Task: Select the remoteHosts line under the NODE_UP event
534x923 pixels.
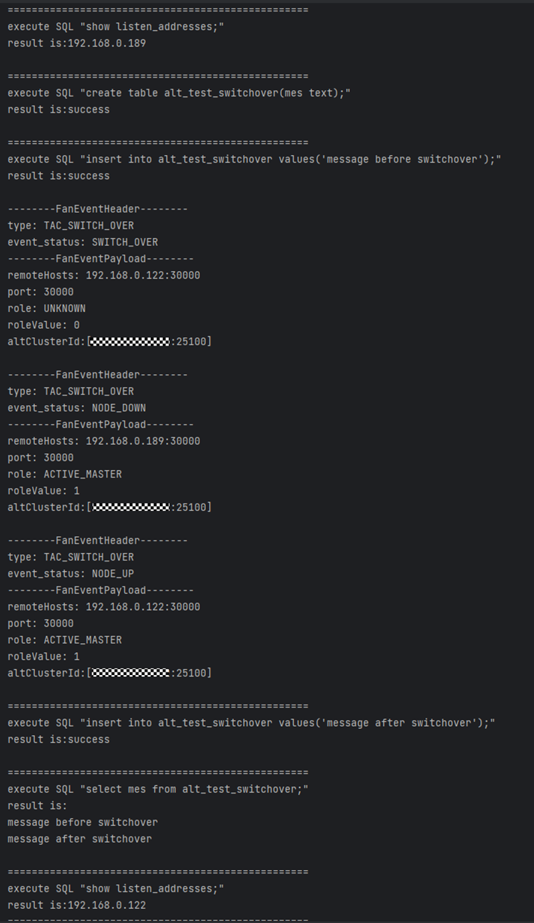Action: (x=103, y=607)
